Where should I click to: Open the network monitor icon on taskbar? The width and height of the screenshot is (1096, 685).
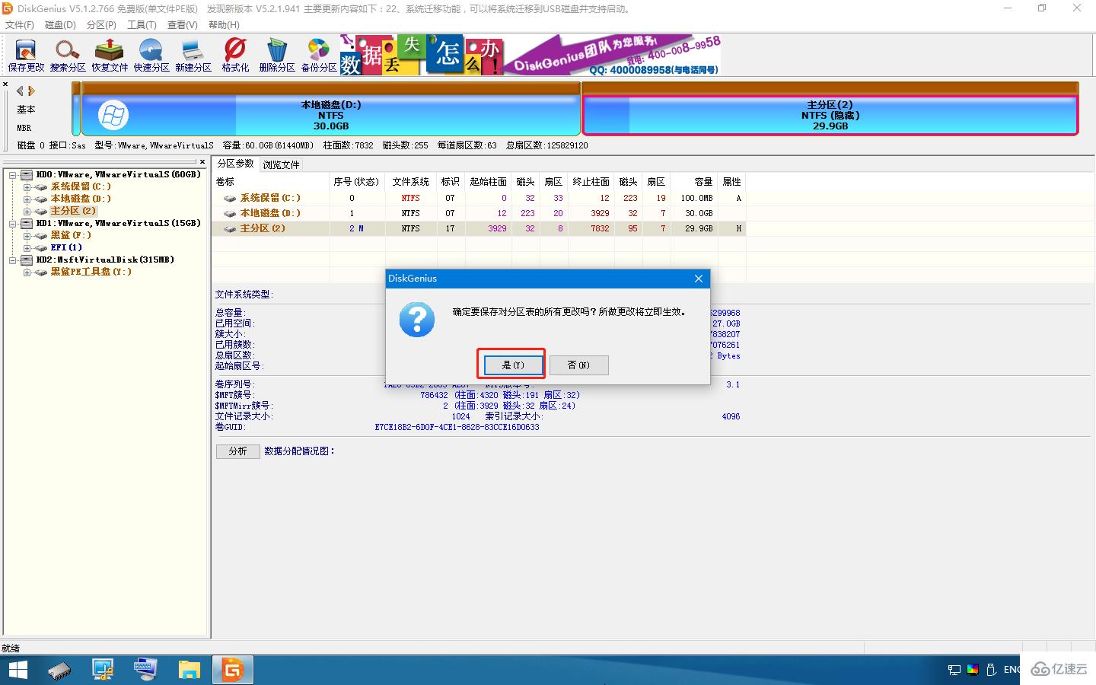pos(103,671)
